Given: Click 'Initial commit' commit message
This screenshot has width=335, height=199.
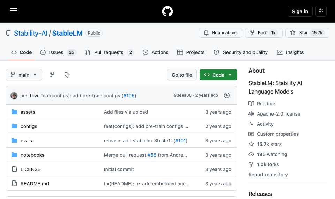Looking at the screenshot, I should click(x=119, y=169).
